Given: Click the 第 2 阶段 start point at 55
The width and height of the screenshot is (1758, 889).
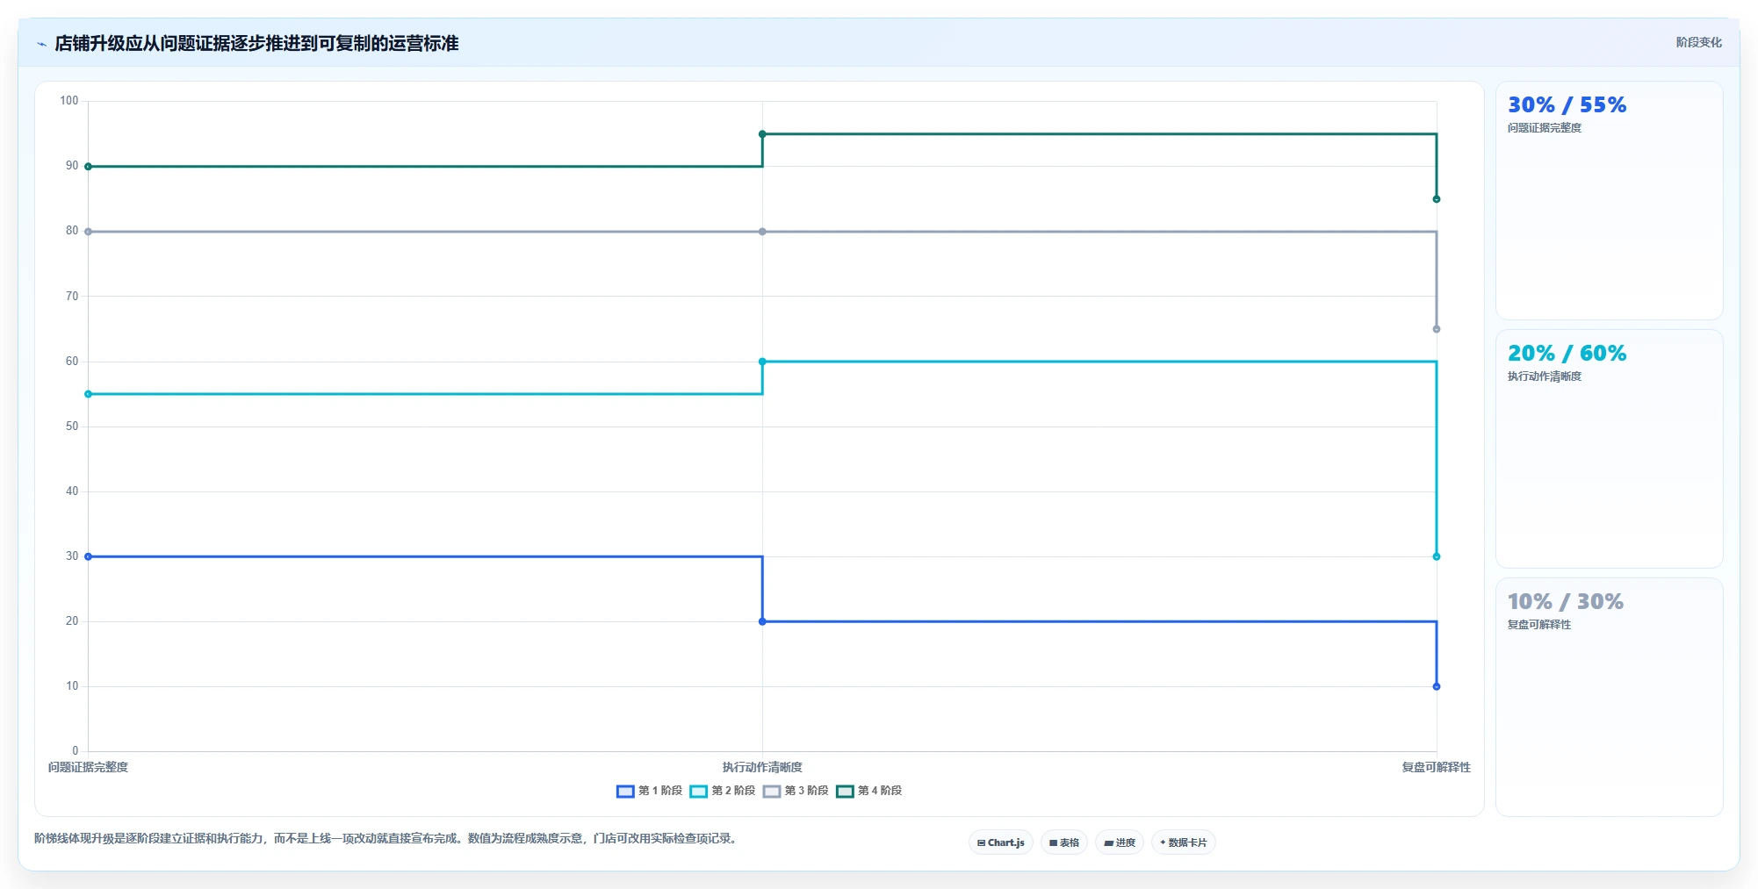Looking at the screenshot, I should click(x=88, y=394).
